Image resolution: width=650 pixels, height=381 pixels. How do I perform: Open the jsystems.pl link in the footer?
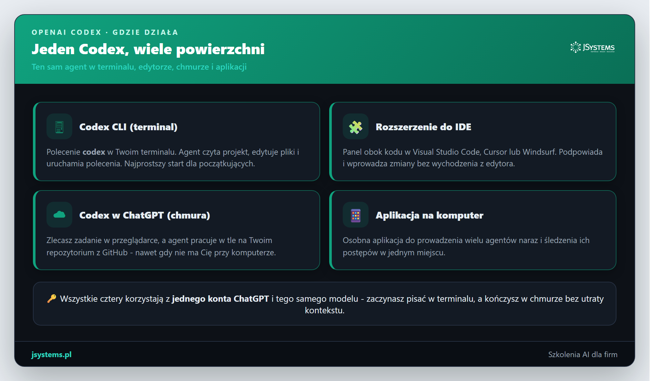[51, 354]
